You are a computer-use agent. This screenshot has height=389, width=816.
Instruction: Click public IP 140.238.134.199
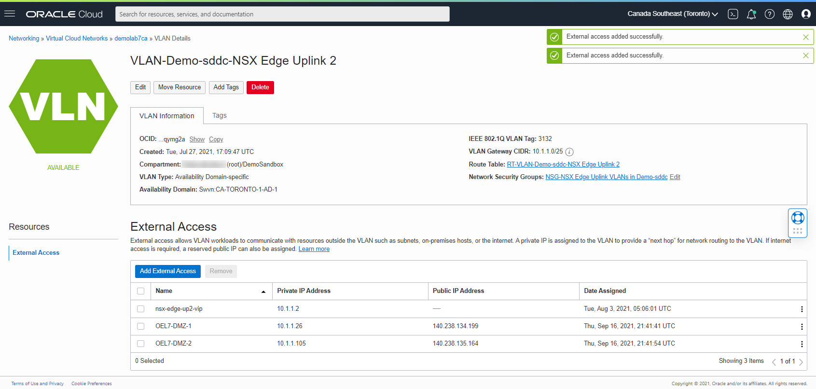coord(456,326)
